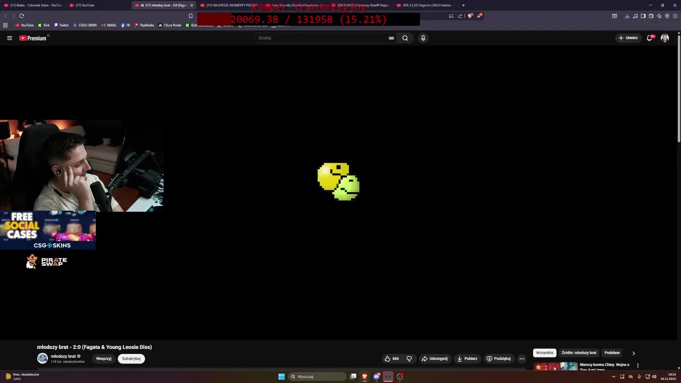The height and width of the screenshot is (383, 681).
Task: Click the Wesprzyj join button
Action: pos(104,359)
